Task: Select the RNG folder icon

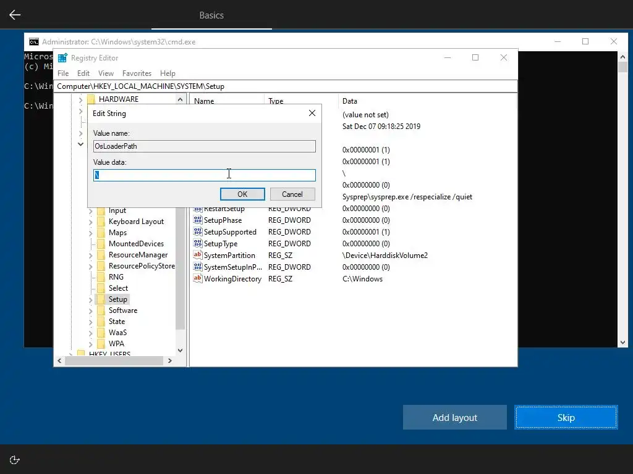Action: (101, 277)
